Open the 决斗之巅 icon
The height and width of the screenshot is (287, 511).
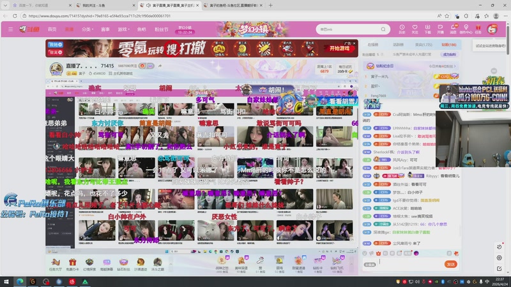(x=158, y=265)
